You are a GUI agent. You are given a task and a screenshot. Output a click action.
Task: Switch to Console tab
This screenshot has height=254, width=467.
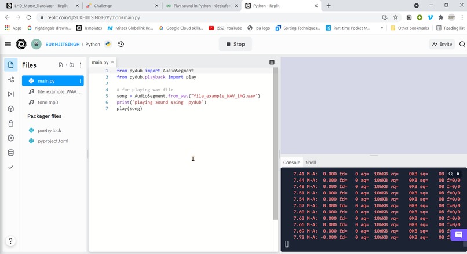(x=291, y=163)
